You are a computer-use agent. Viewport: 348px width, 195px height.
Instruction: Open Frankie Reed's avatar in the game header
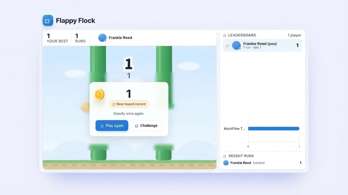(102, 38)
